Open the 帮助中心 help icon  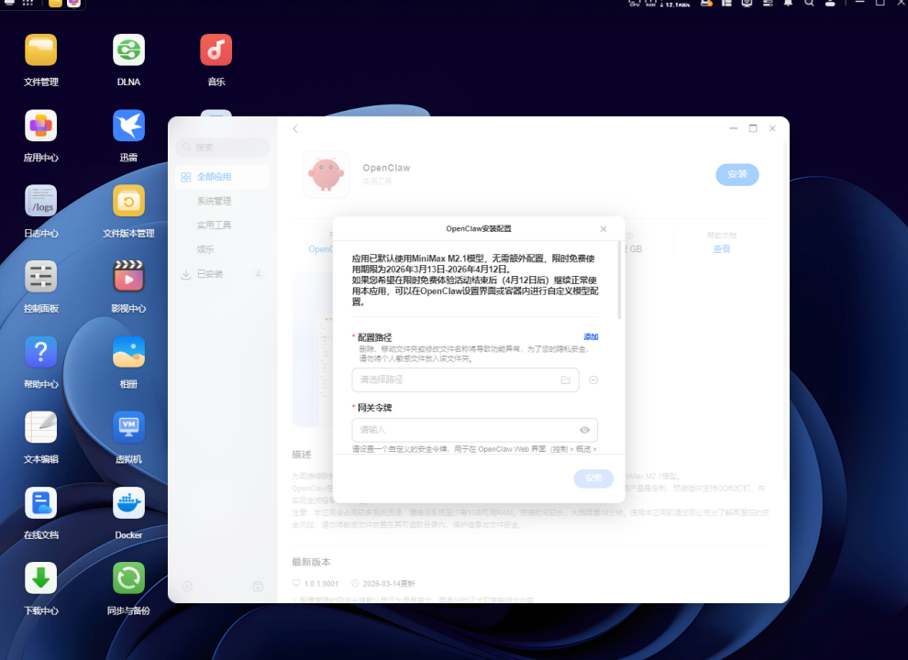[40, 352]
